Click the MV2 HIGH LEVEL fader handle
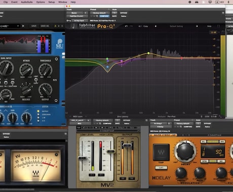Viewport: 233px width, 192px height. (110, 152)
